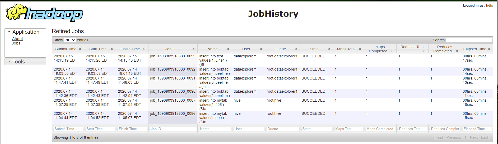Viewport: 498px width, 144px height.
Task: Jump to Last page of results
Action: [x=485, y=137]
